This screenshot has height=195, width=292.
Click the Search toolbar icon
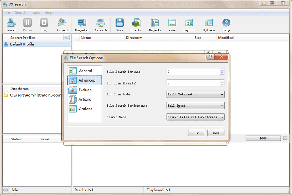11,25
